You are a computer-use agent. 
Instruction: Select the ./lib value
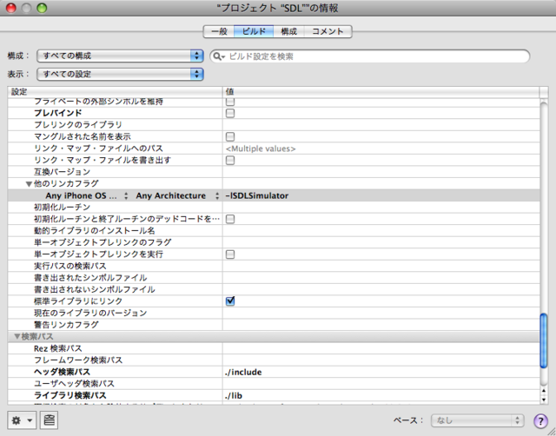234,395
